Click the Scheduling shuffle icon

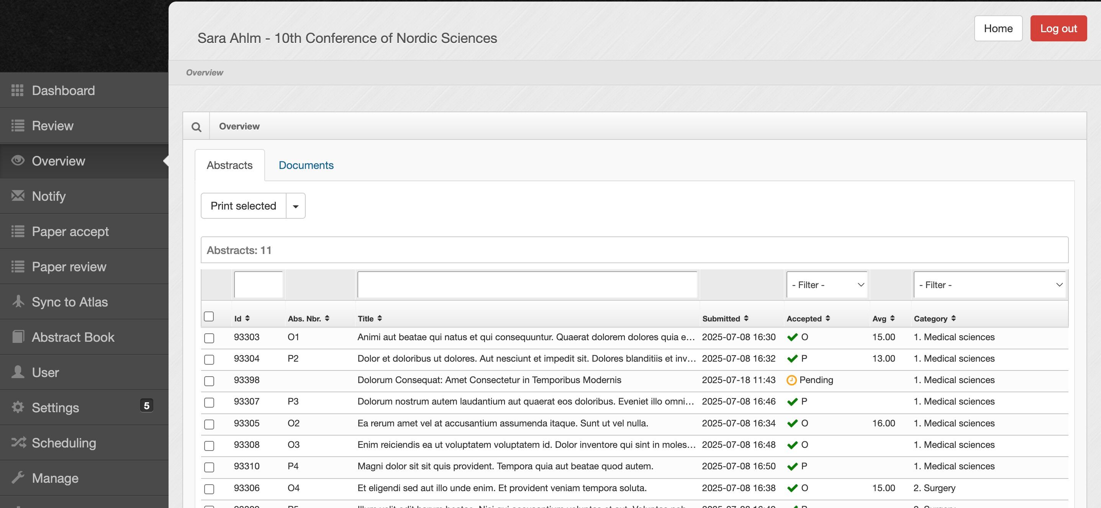[x=18, y=442]
